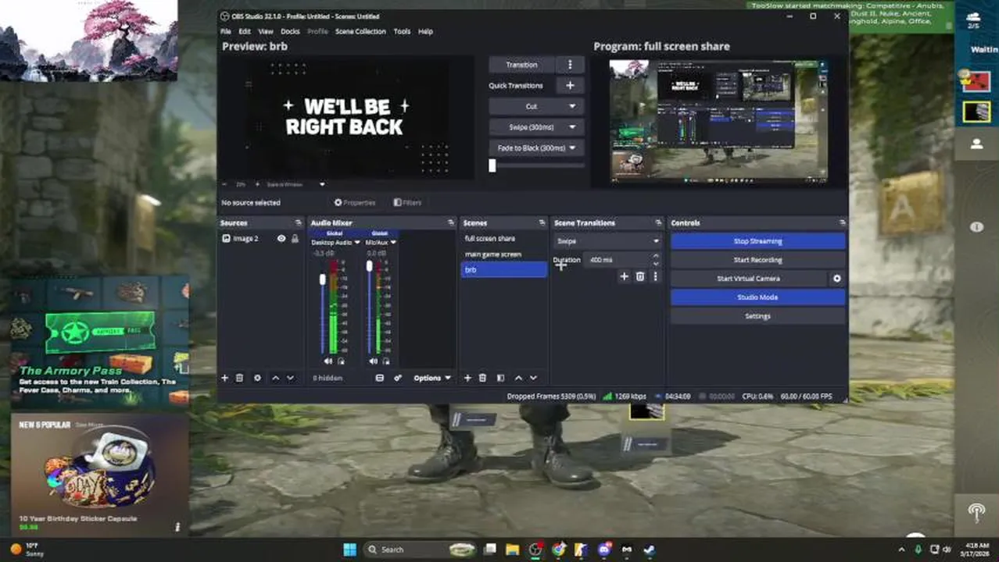999x562 pixels.
Task: Click the transition T-bar slider handle
Action: [492, 165]
